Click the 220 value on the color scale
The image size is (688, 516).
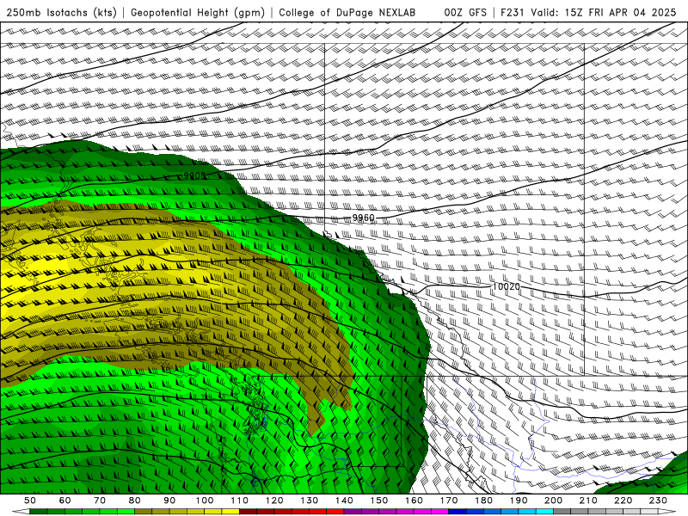click(x=623, y=501)
